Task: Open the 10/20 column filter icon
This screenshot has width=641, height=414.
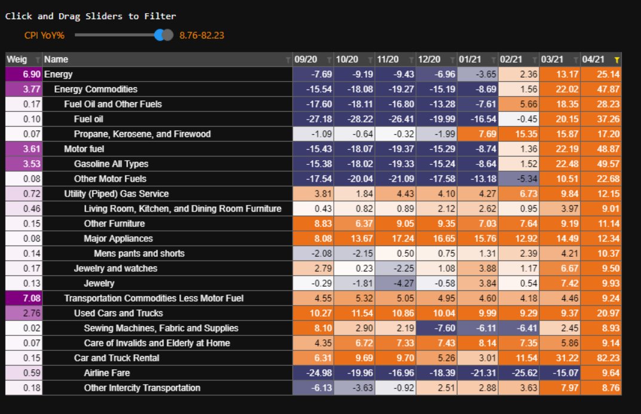Action: coord(370,60)
